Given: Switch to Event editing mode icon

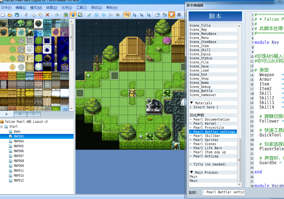Looking at the screenshot, I should point(73,15).
